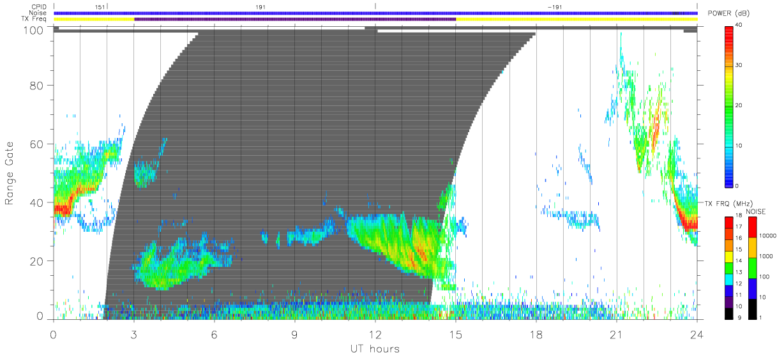The width and height of the screenshot is (784, 362).
Task: Click Range Gate tick label '60'
Action: coord(36,144)
